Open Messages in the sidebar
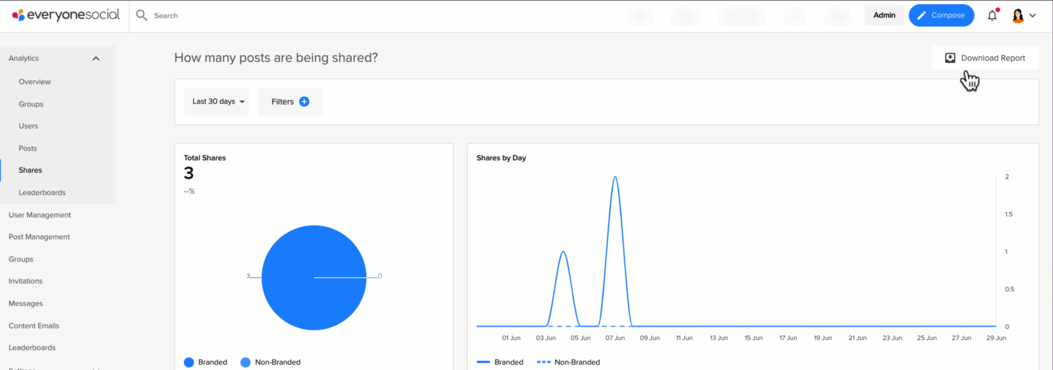This screenshot has width=1053, height=370. click(25, 303)
